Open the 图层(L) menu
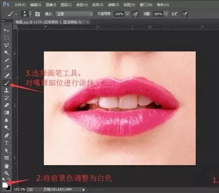Viewport: 219px width, 193px height. 66,5
